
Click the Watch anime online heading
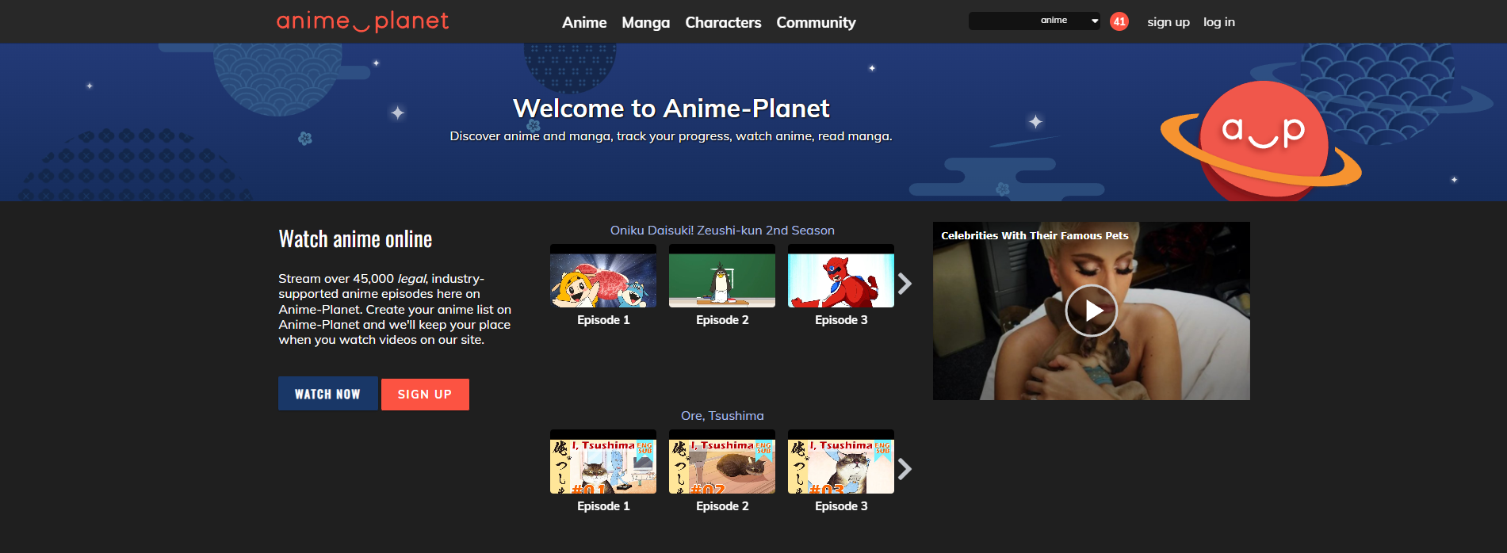(355, 239)
